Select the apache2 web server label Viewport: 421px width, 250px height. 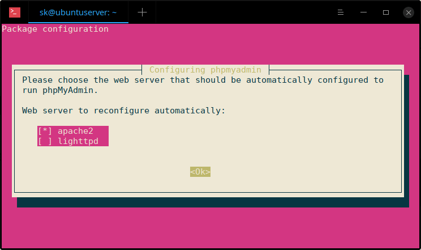click(x=75, y=131)
